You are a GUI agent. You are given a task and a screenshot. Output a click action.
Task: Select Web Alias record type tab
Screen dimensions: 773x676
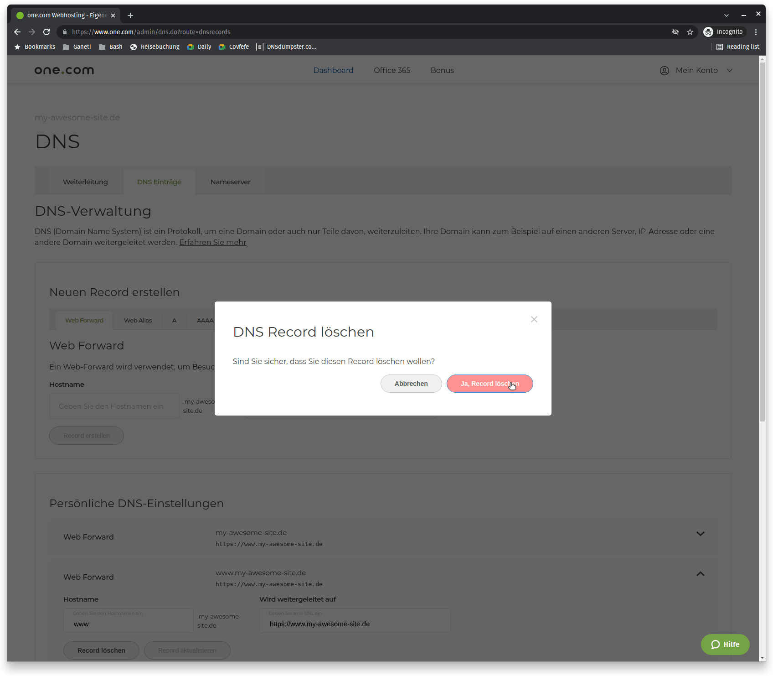coord(138,320)
